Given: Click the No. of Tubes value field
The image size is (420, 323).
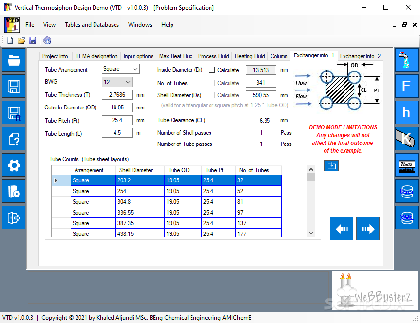Looking at the screenshot, I should pos(261,83).
